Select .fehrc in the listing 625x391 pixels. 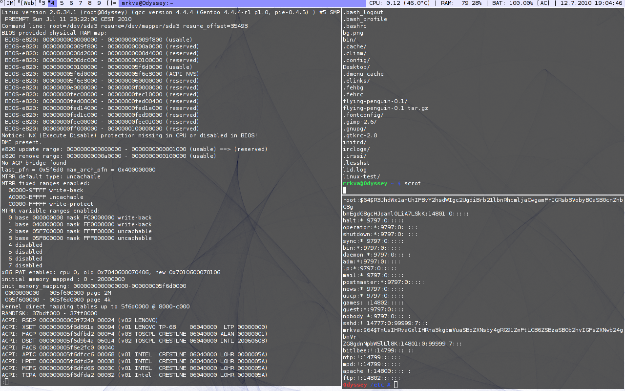click(353, 94)
